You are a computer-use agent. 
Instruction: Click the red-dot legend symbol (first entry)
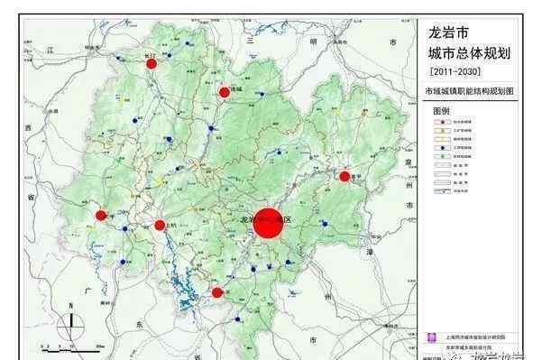point(443,122)
